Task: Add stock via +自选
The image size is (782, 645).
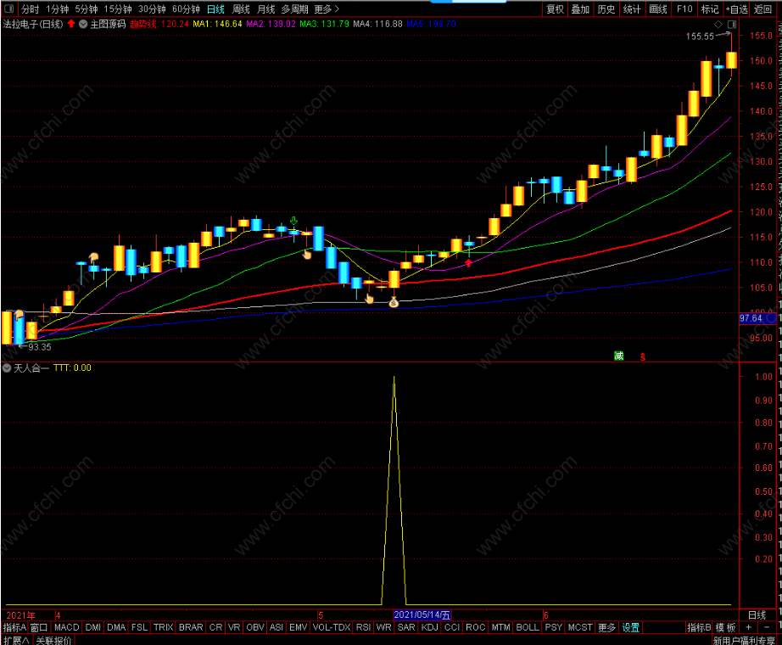Action: [x=736, y=9]
